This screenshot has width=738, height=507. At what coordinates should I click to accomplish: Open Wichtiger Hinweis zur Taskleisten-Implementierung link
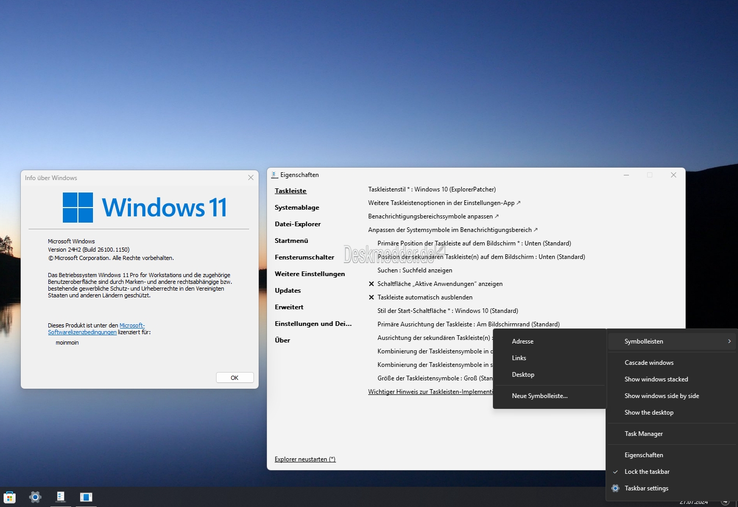(431, 392)
